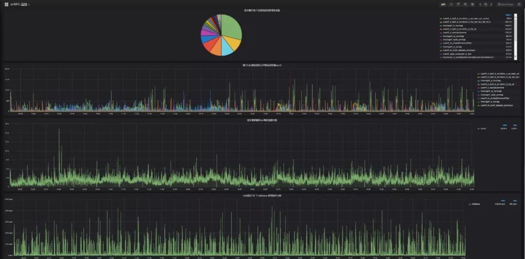This screenshot has height=259, width=525.
Task: Zoom out the time range magnifier
Action: (x=486, y=4)
